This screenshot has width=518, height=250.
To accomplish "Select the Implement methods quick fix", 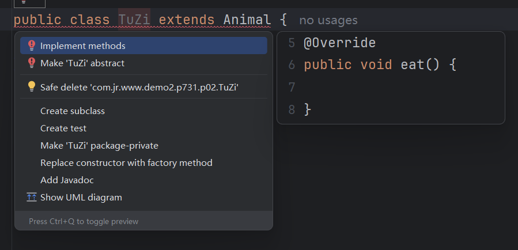I will click(x=143, y=46).
